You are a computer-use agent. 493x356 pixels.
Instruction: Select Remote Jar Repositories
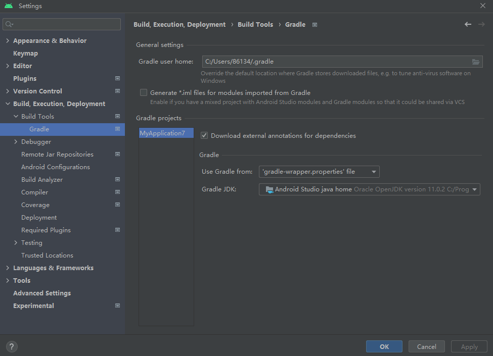point(57,155)
